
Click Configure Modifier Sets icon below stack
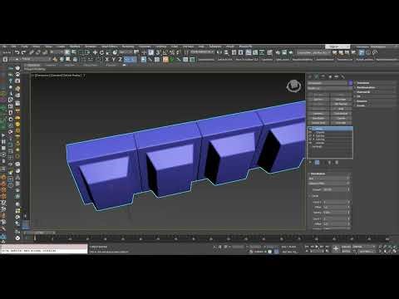[x=337, y=163]
